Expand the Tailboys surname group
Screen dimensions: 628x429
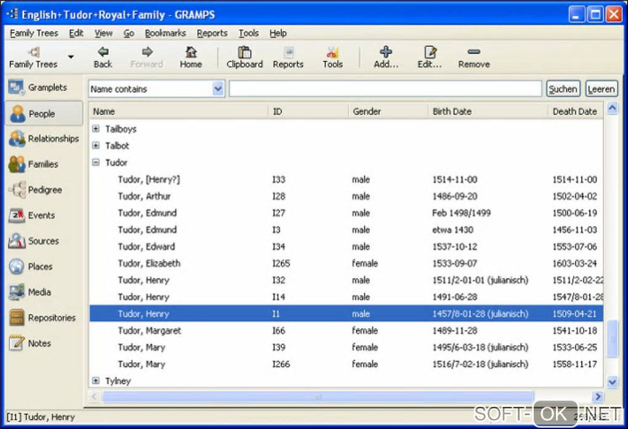tap(96, 129)
